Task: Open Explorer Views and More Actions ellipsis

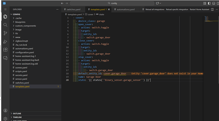Action: click(57, 9)
